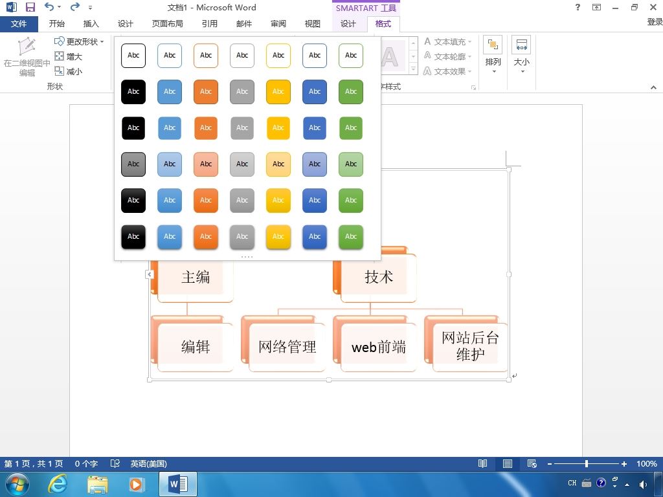
Task: Click 在二维视图中编辑 button
Action: [x=27, y=57]
